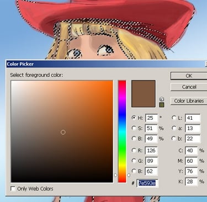Click the black K field showing 28
This screenshot has height=202, width=207.
coord(191,182)
